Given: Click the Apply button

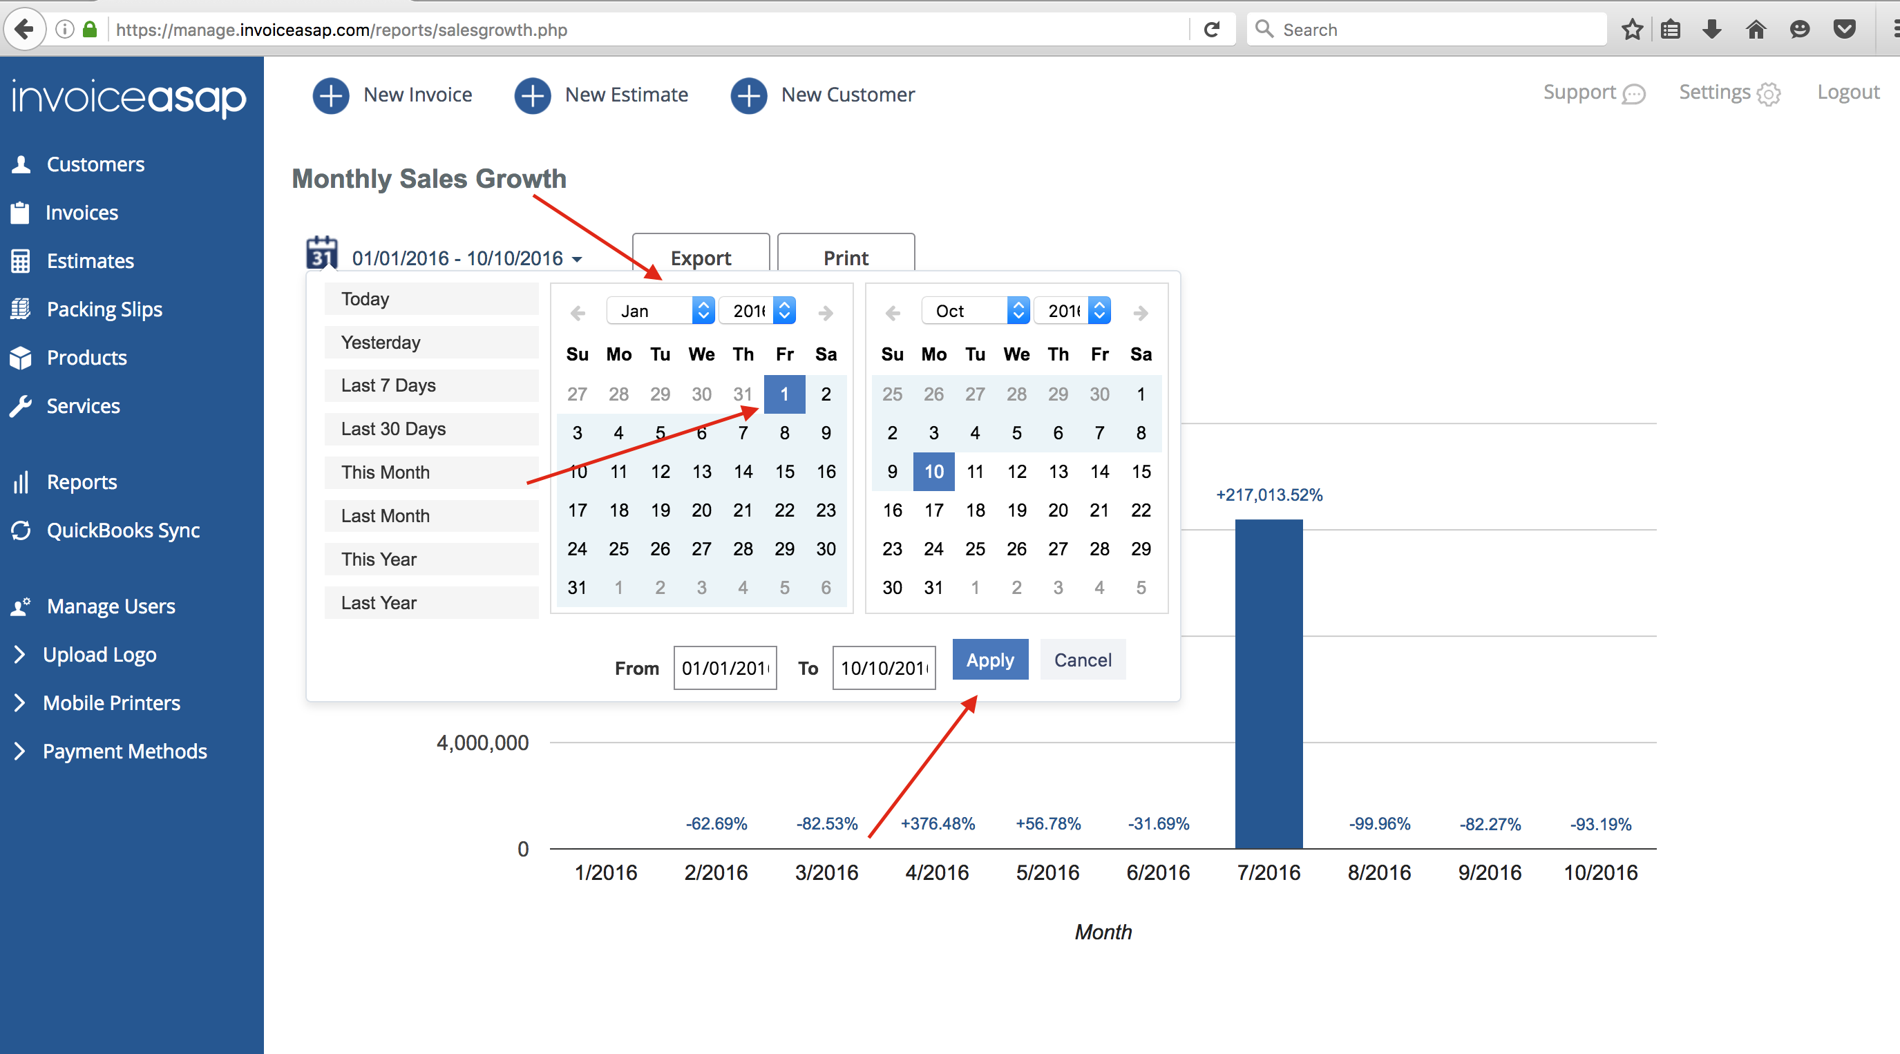Looking at the screenshot, I should coord(990,660).
